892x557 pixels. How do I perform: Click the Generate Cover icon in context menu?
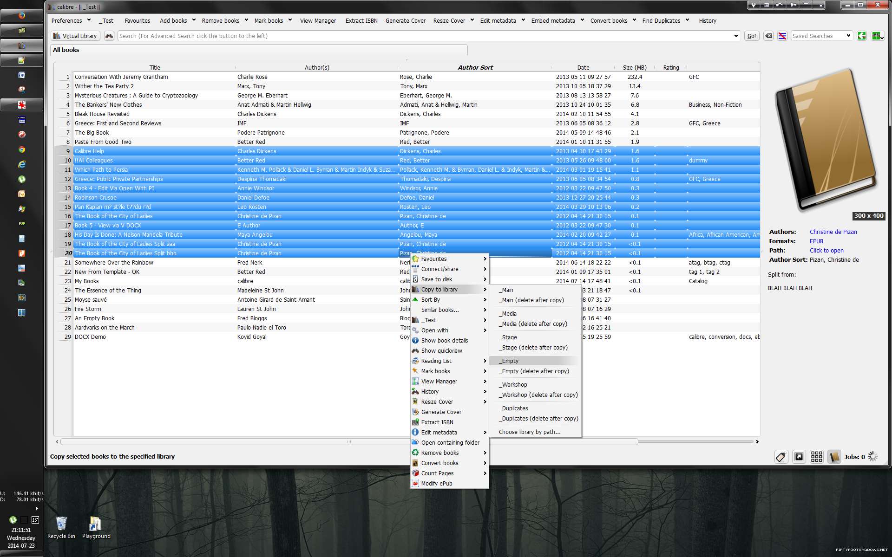(x=415, y=412)
